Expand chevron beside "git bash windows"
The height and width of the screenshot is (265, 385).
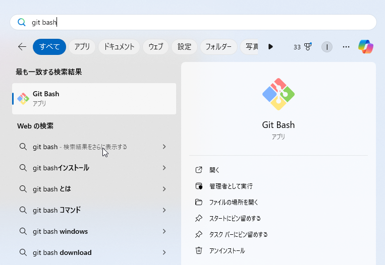pyautogui.click(x=164, y=231)
